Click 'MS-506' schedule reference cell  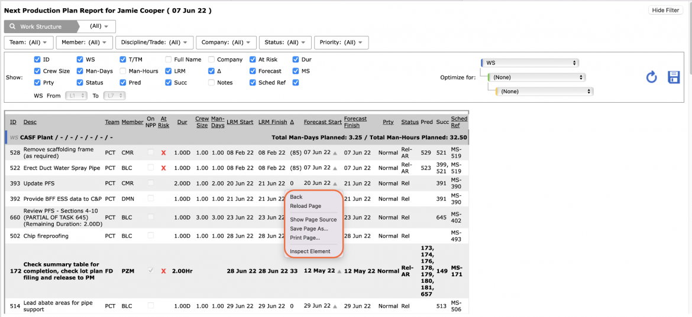pos(457,306)
